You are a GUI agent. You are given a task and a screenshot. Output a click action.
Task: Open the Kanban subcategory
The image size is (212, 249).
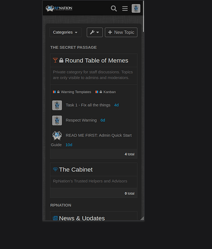[x=109, y=92]
